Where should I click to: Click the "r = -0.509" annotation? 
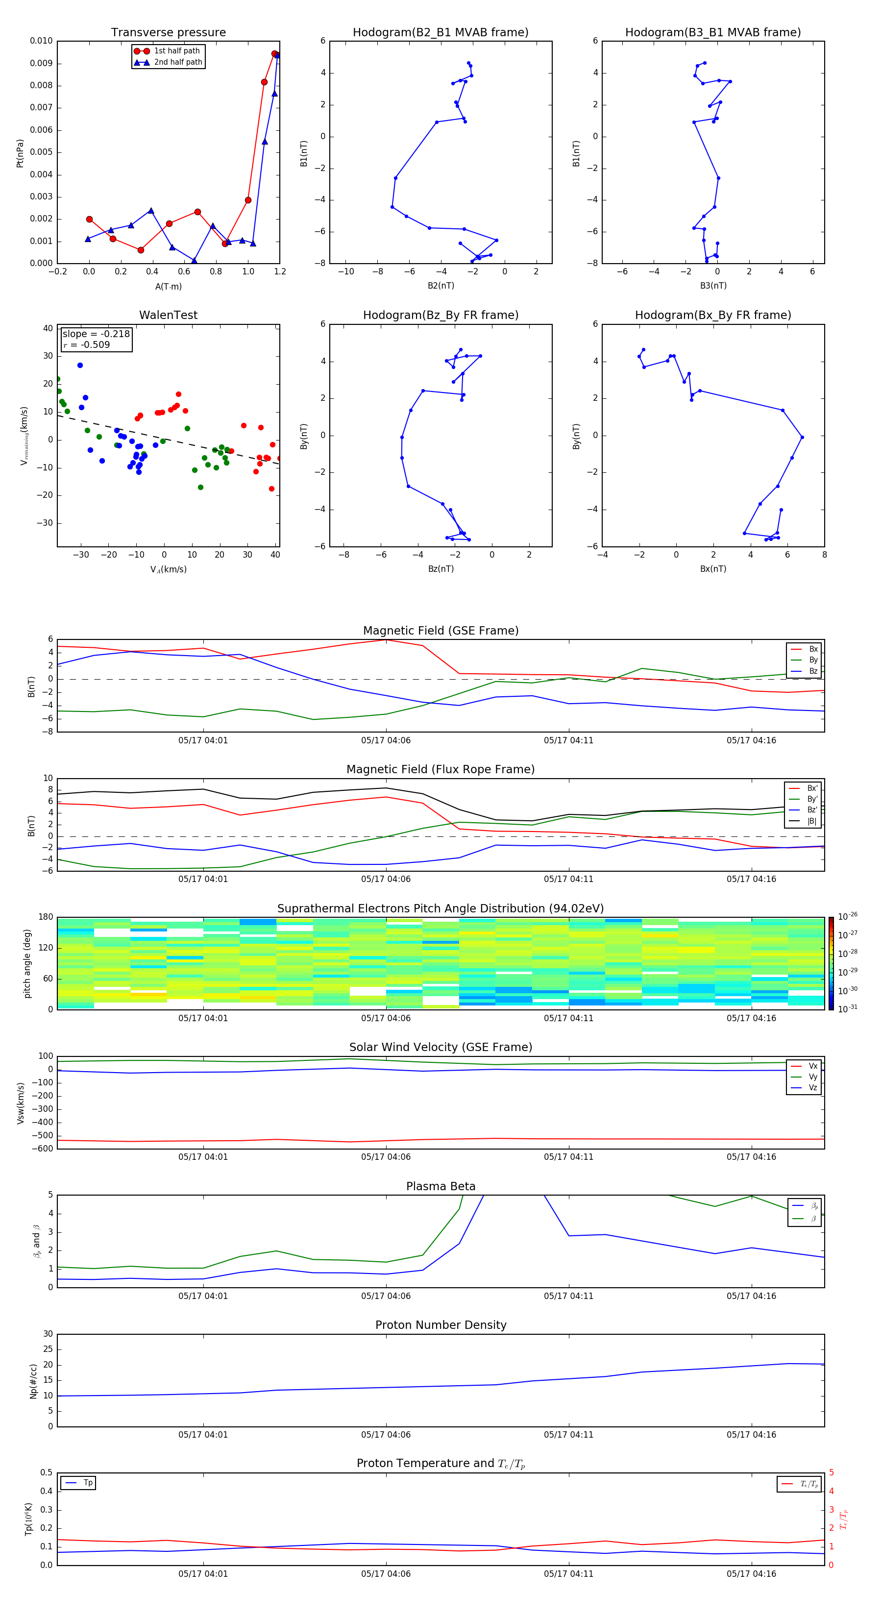[87, 344]
